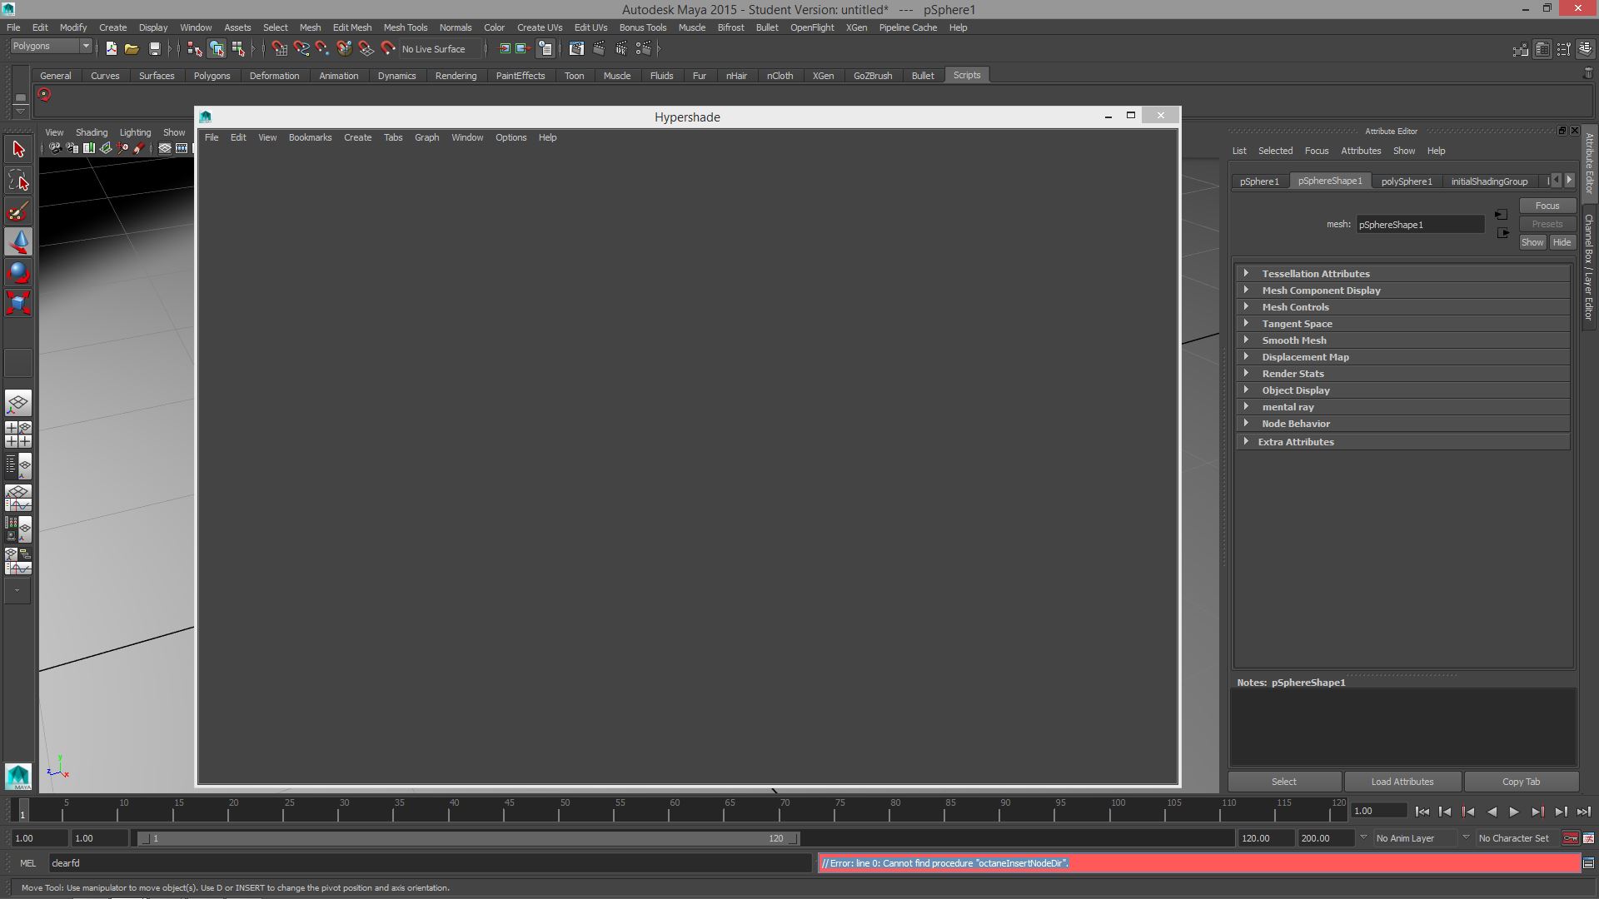Activate the Paint Selection tool
The width and height of the screenshot is (1599, 899).
[18, 211]
